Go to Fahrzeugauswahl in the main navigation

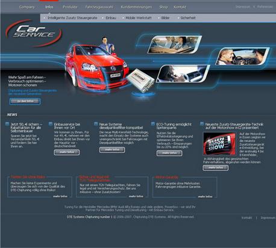coord(99,7)
